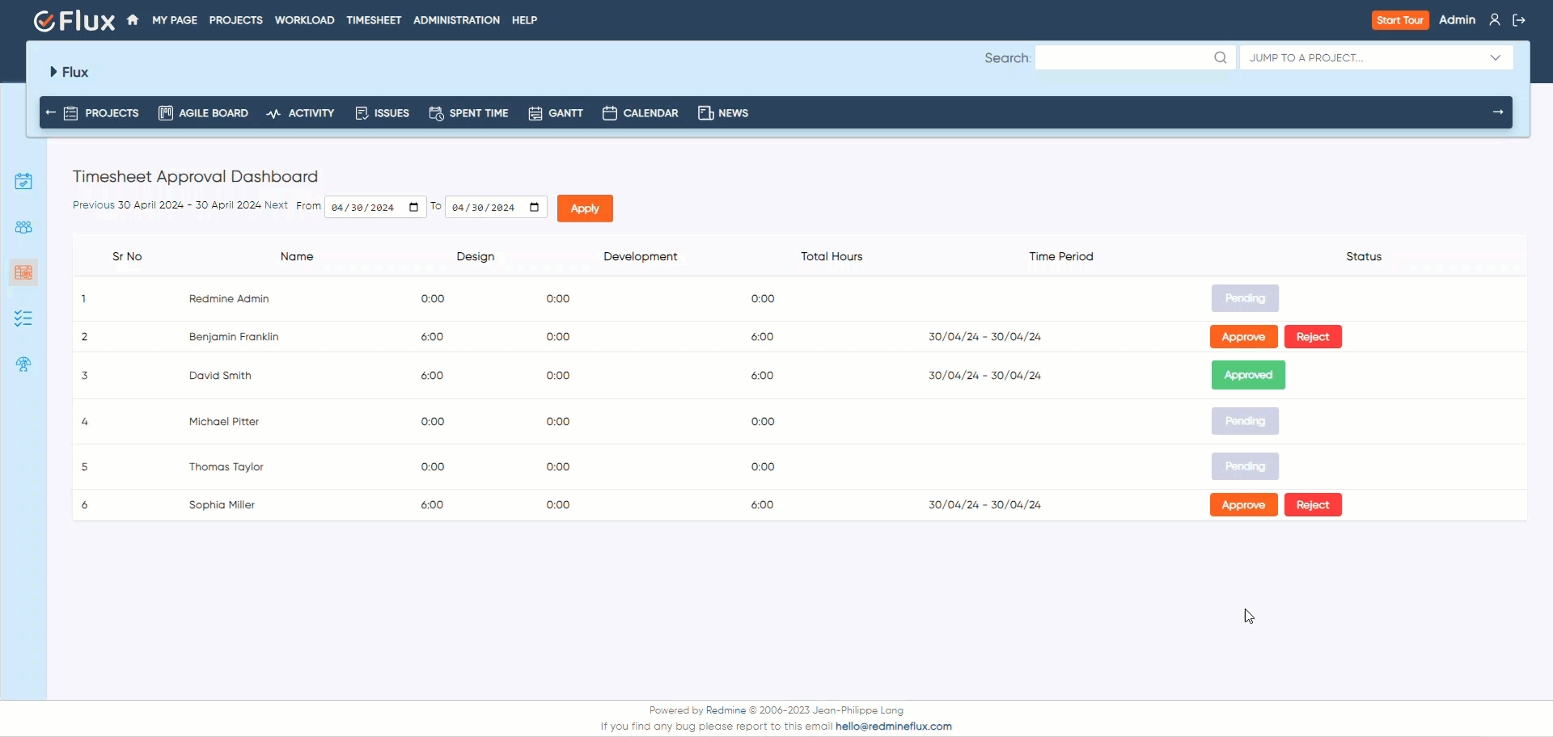Select the attendance calendar icon in the sidebar
Screen dimensions: 1553x737
tap(23, 181)
